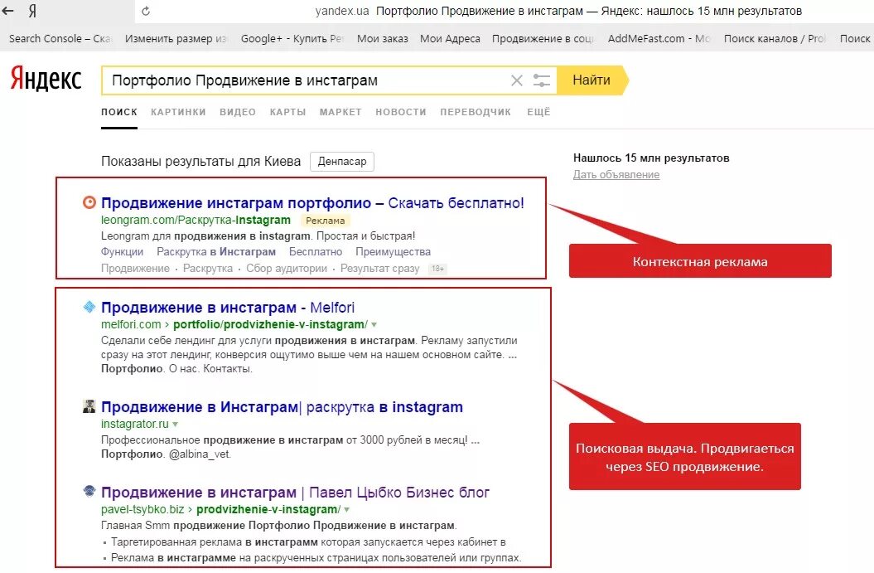Expand options arrow next to instagrator.ru
The height and width of the screenshot is (573, 874).
[x=175, y=424]
